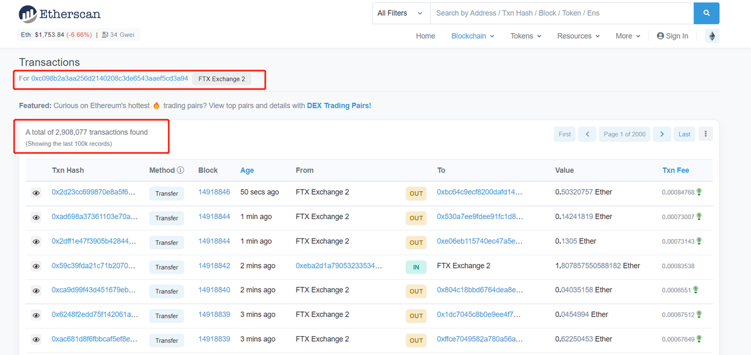Preview transaction 0xca9d99f43d451679eb with eye icon
751x355 pixels.
(x=36, y=291)
